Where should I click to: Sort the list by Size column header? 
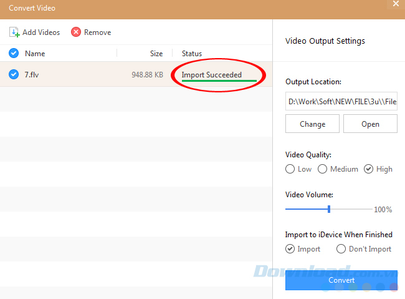(156, 54)
